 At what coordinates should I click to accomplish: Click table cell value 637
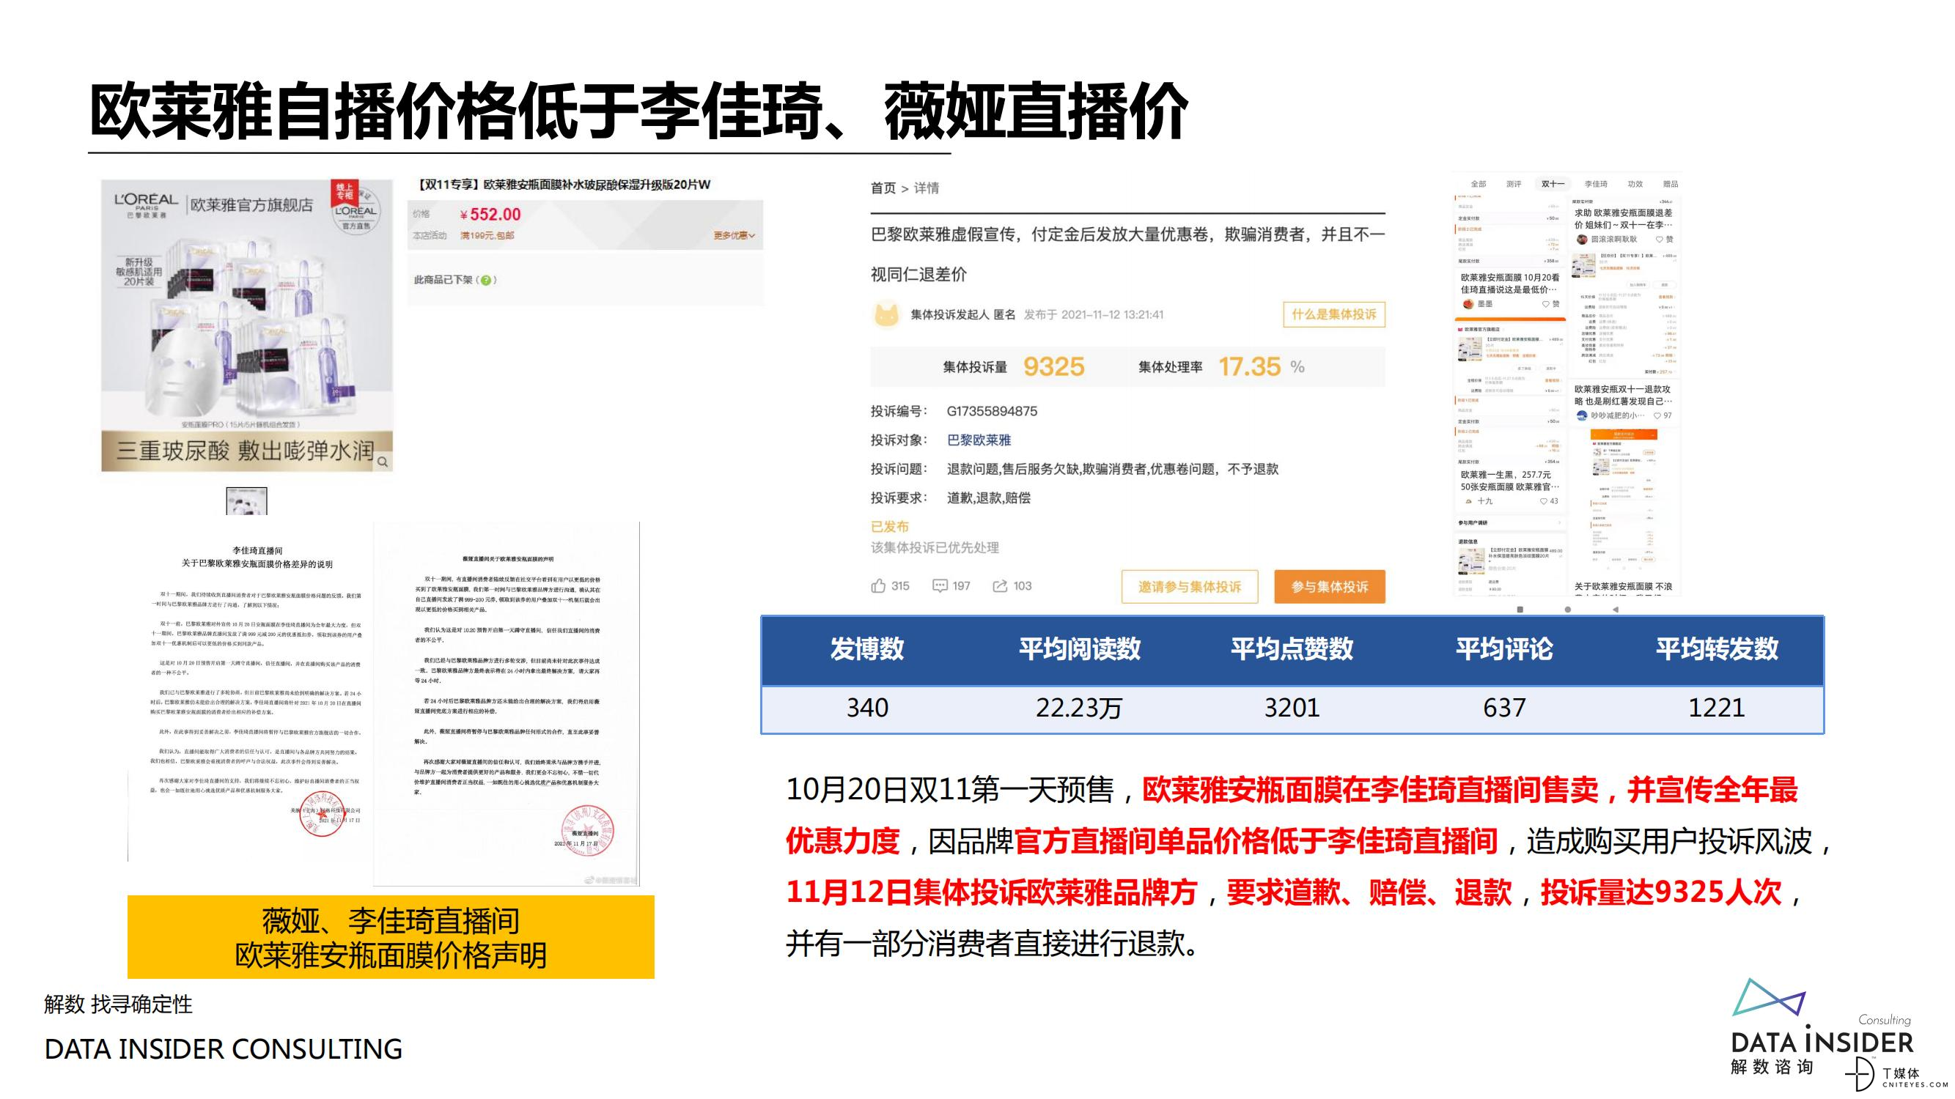tap(1504, 708)
